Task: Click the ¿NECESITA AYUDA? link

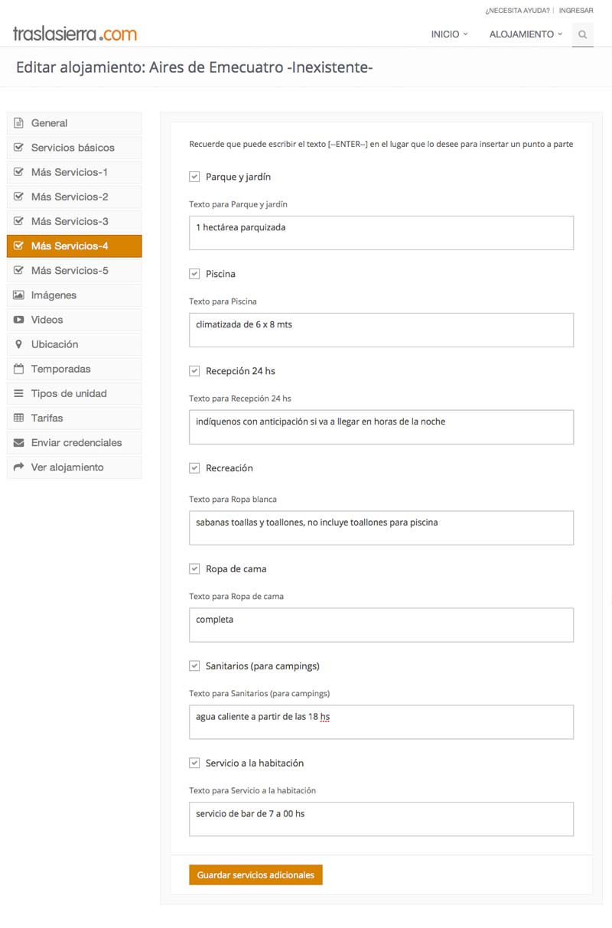Action: click(517, 11)
